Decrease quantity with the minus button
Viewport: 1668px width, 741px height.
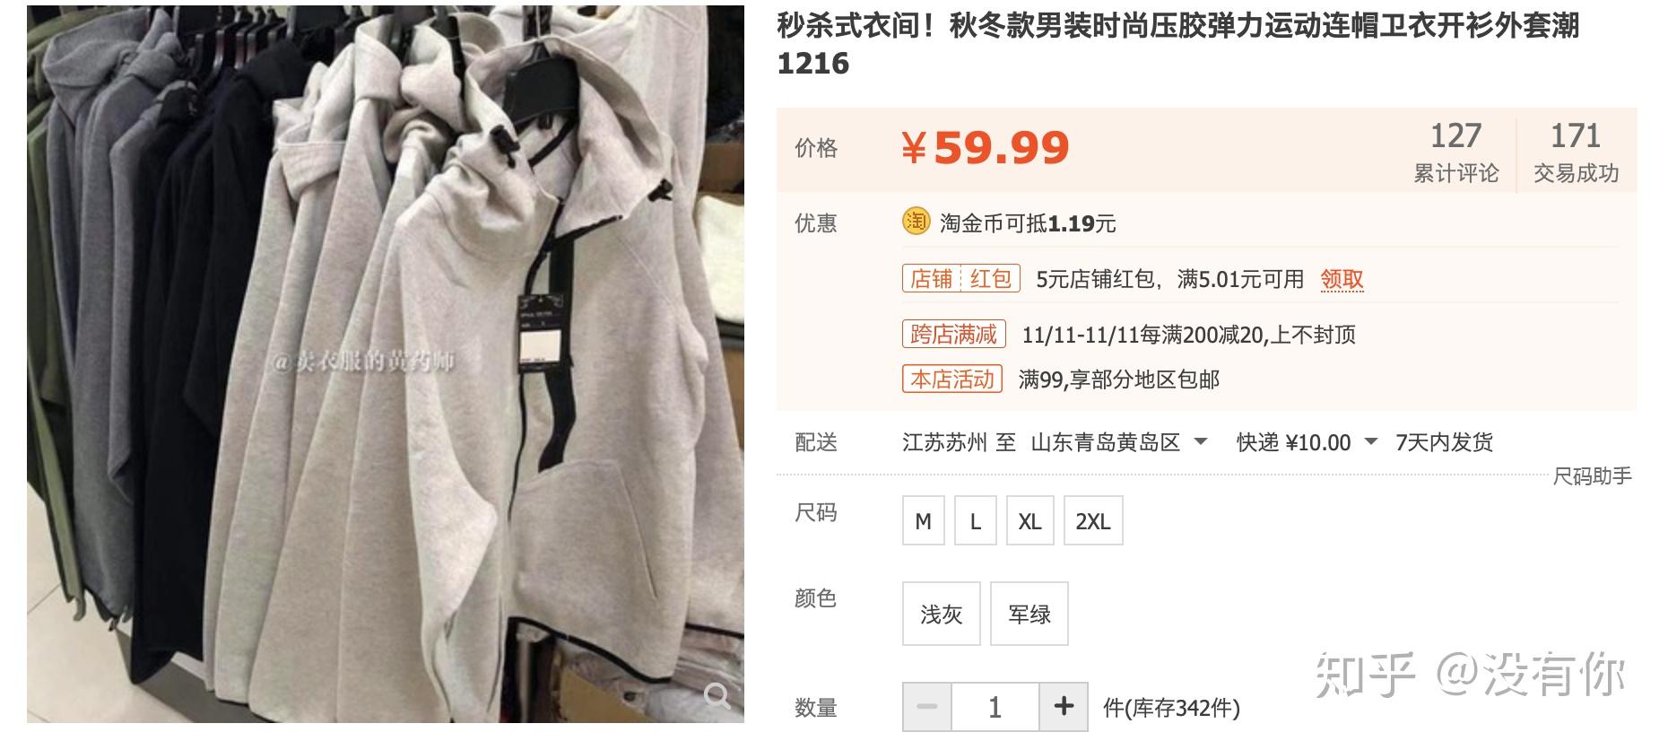pos(927,707)
